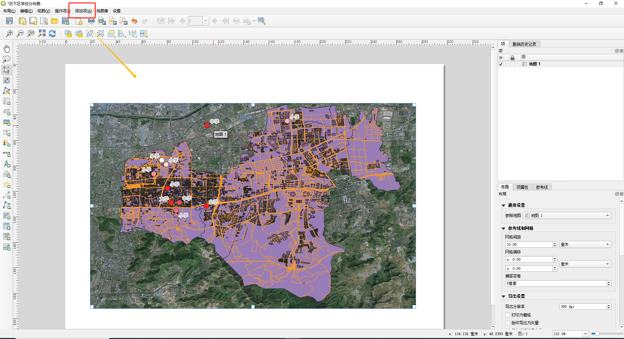Switch to the 参考线 tab

pyautogui.click(x=542, y=187)
